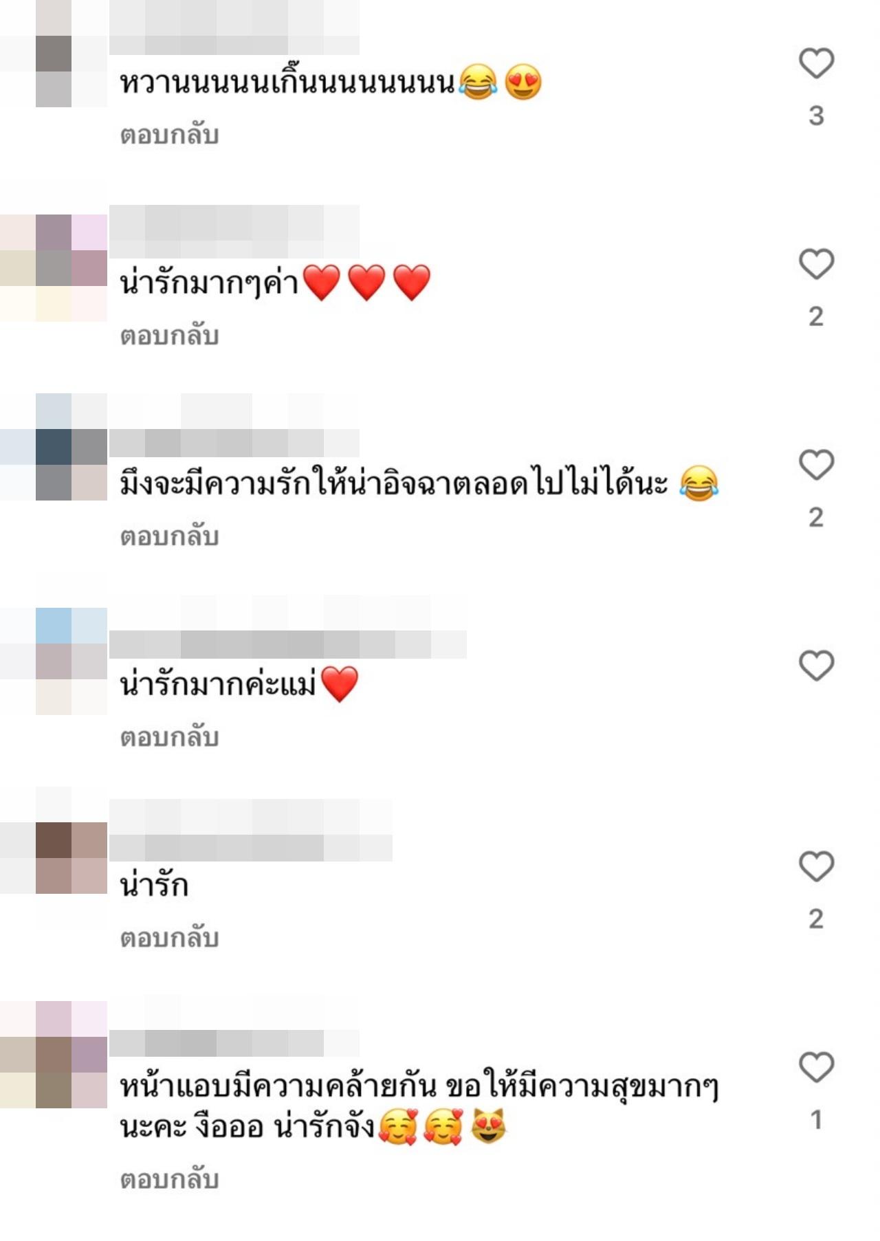Reply (ตอบกลับ) to the หวานนนน comment
The width and height of the screenshot is (880, 1241).
(x=169, y=135)
